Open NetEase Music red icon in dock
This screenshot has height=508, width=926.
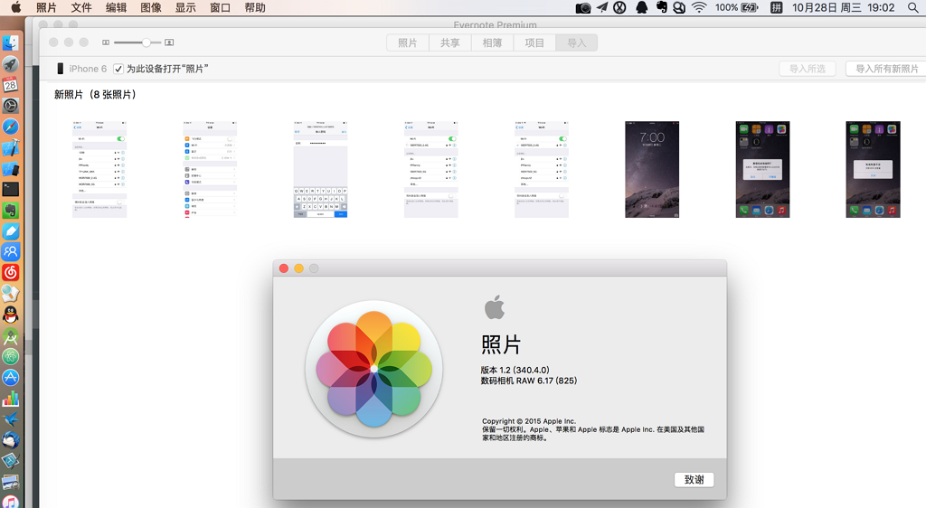11,273
